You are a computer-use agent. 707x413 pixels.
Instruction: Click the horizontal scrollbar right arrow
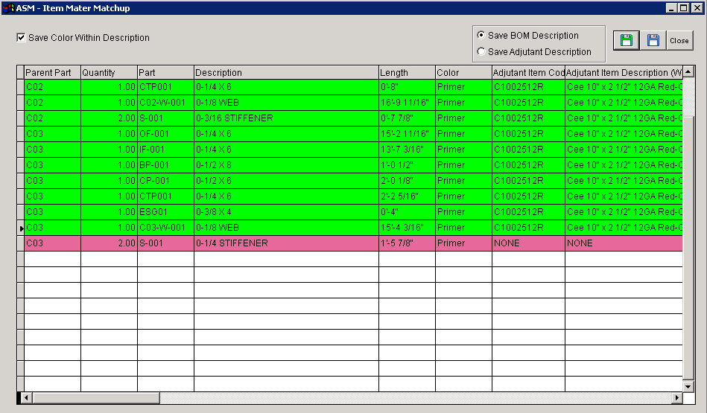(x=677, y=398)
